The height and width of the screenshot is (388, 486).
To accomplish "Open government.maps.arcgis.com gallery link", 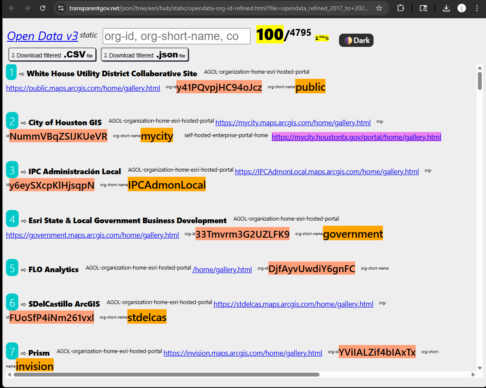I will pyautogui.click(x=92, y=235).
